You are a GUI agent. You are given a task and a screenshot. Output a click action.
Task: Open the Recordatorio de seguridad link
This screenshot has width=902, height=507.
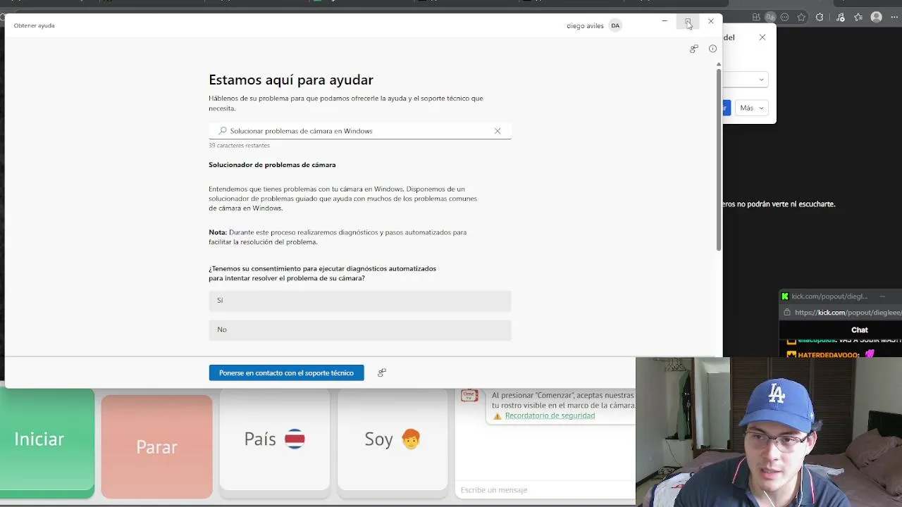(550, 415)
